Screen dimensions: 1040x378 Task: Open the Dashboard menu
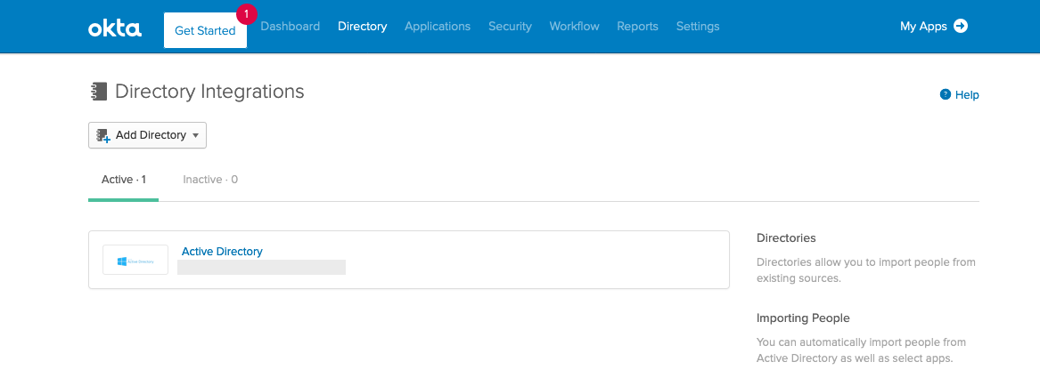[x=290, y=27]
